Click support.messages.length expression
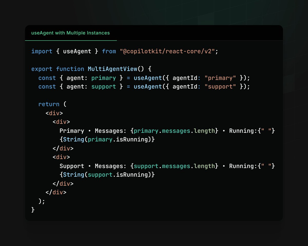The image size is (308, 246). 174,166
